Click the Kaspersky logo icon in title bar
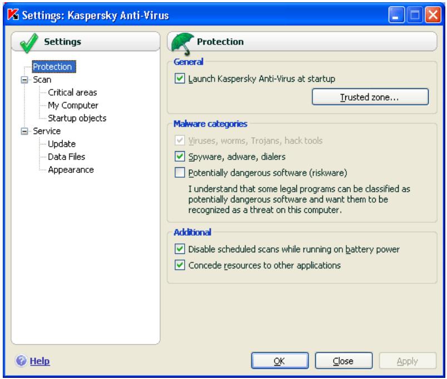The image size is (447, 379). click(13, 14)
